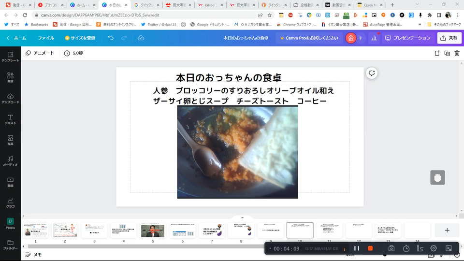Switch to the Quick N browser tab
464x261 pixels.
(x=370, y=5)
